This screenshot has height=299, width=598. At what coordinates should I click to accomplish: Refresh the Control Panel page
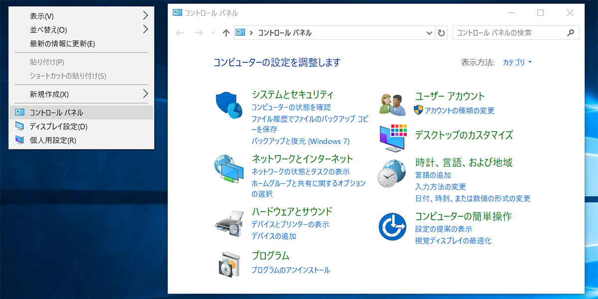tap(441, 32)
